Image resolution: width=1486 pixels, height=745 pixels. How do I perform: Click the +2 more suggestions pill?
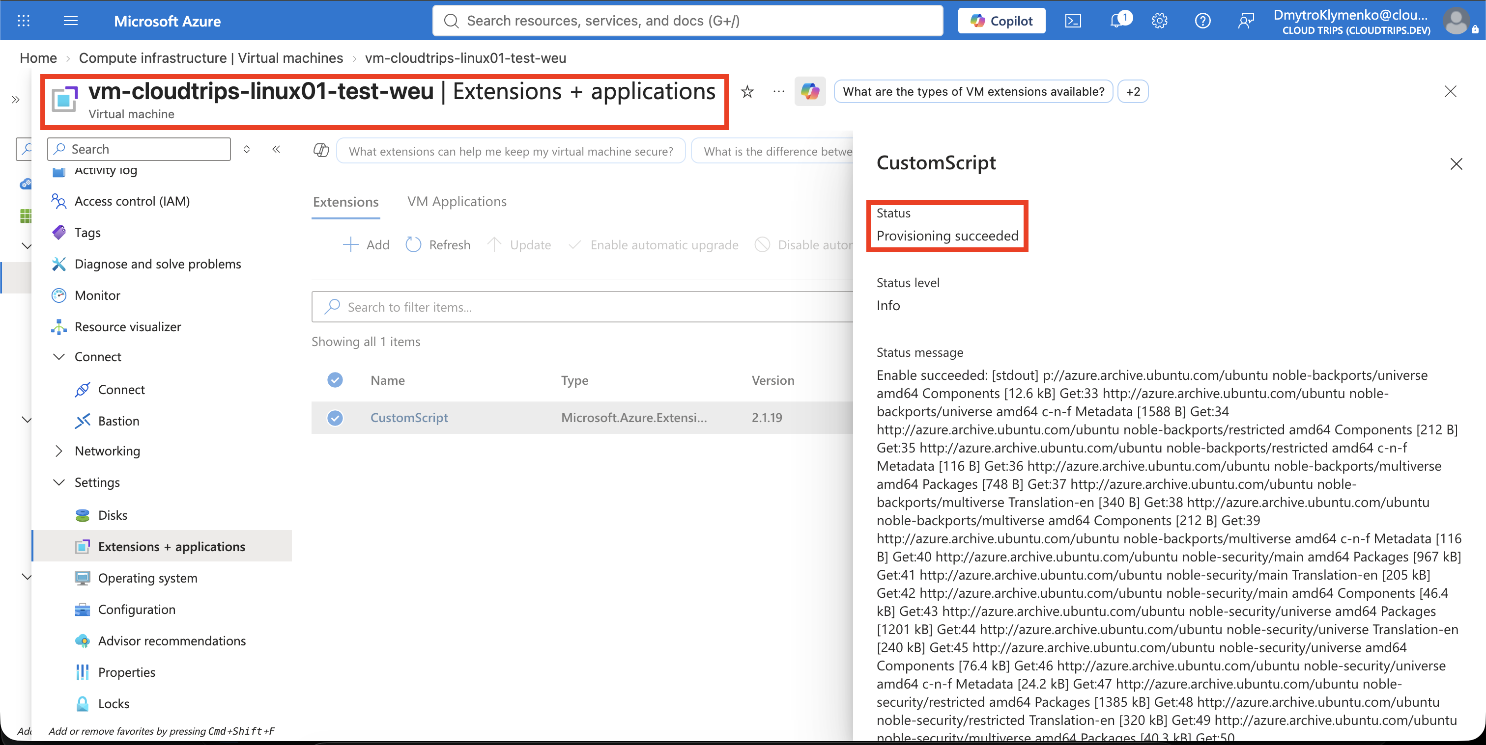(1133, 92)
